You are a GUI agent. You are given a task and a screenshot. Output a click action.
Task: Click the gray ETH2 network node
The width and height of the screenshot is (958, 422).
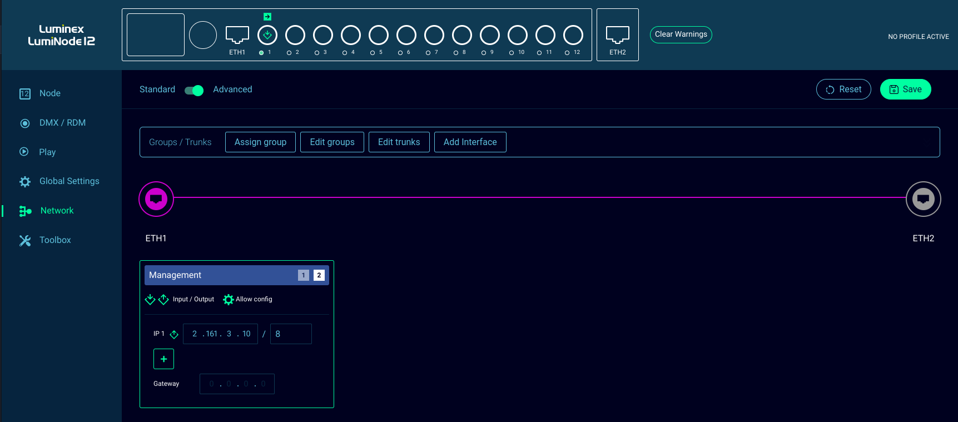tap(923, 198)
